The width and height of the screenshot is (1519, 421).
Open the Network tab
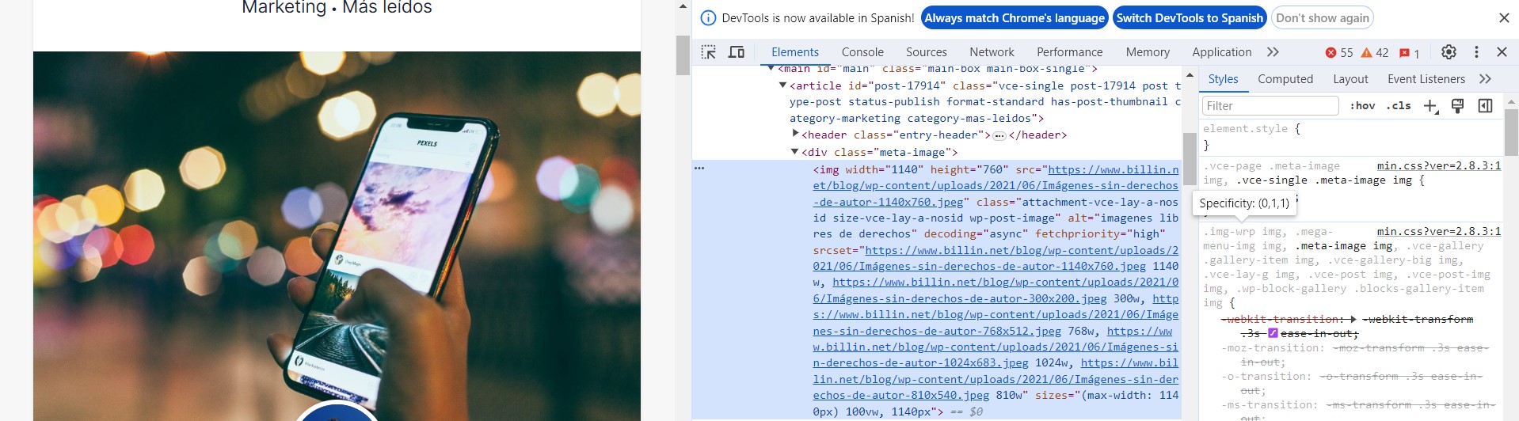(x=992, y=52)
